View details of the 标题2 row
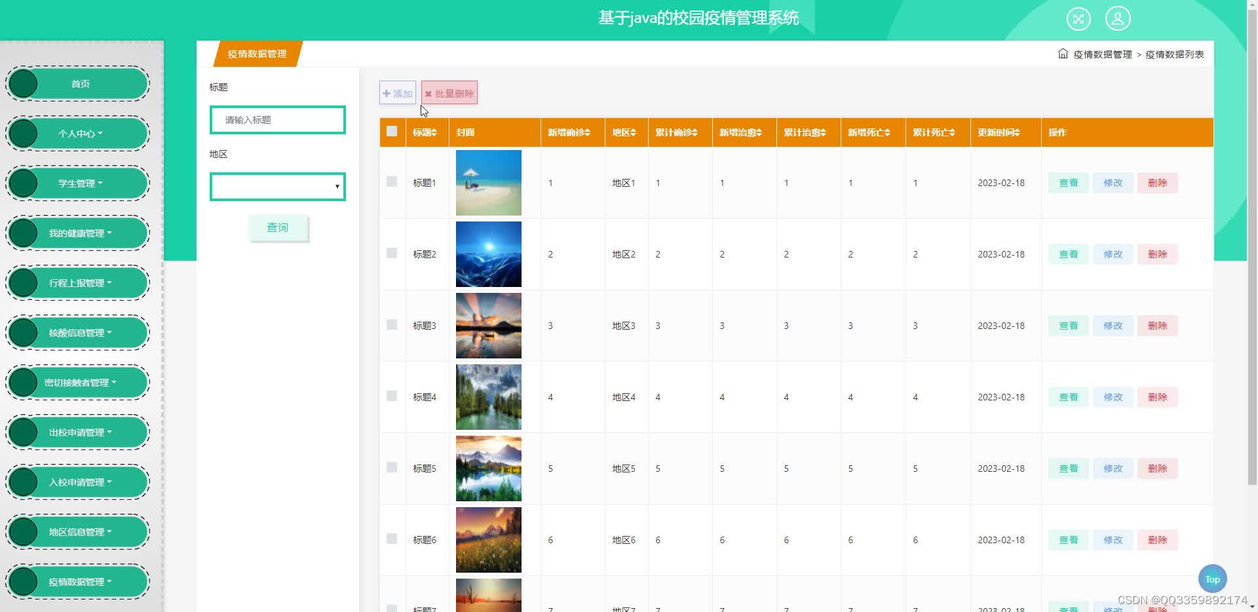Viewport: 1258px width, 612px height. click(1069, 254)
